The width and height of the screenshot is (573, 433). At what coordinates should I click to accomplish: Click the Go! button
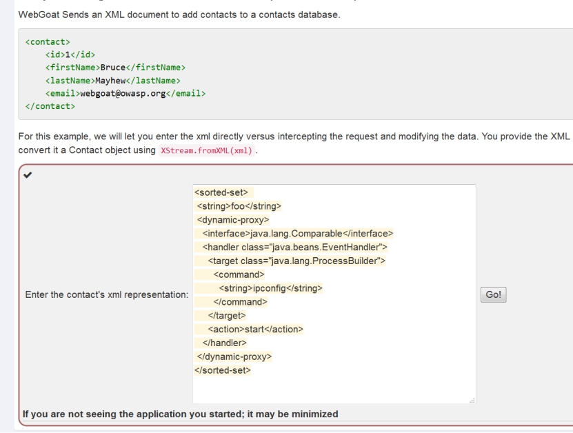pyautogui.click(x=493, y=294)
